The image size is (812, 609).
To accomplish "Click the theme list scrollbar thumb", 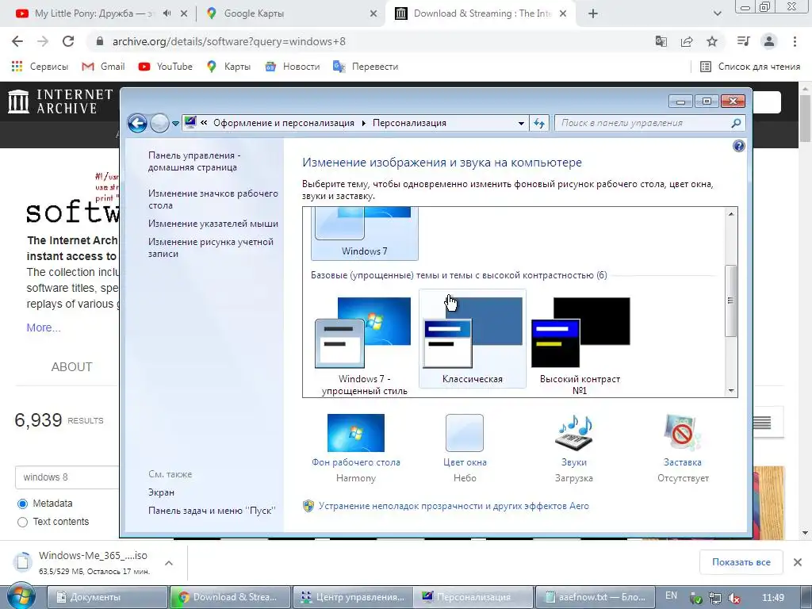I will click(730, 301).
